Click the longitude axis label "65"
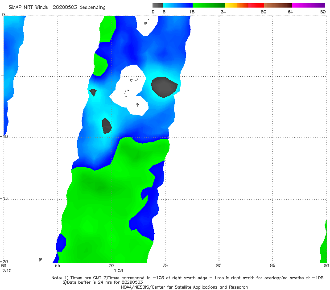 tap(58, 265)
